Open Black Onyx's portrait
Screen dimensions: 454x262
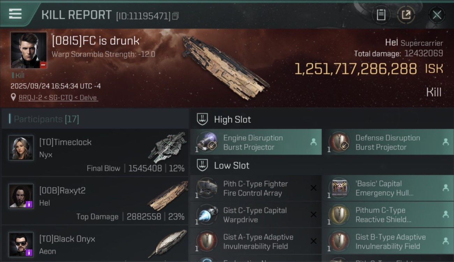pos(21,244)
